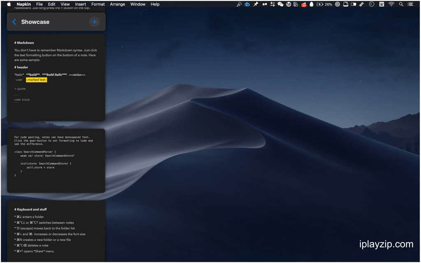Open the Napkin application menu

(x=23, y=4)
